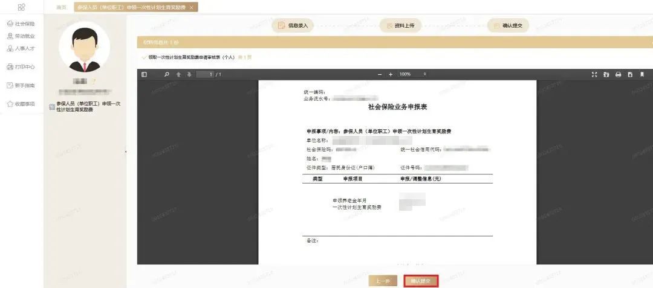
Task: Zoom in the PDF with plus button
Action: 391,74
